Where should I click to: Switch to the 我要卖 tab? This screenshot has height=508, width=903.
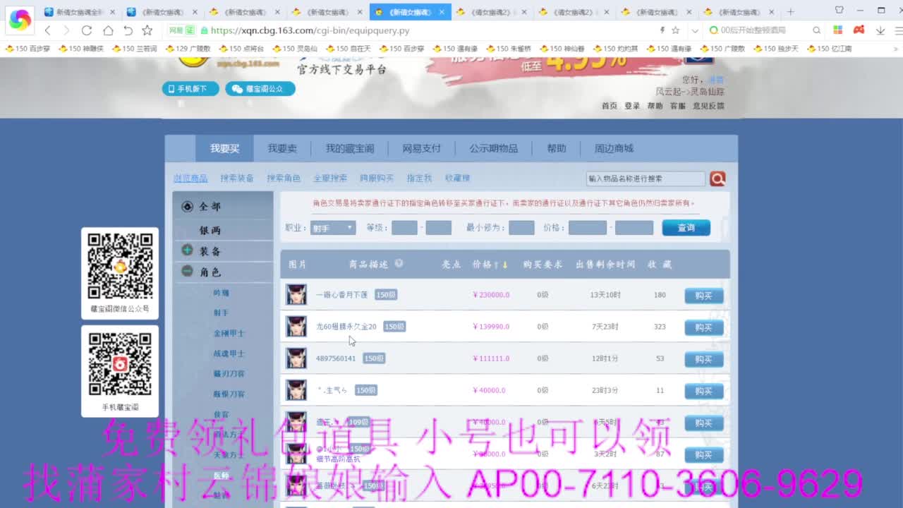pyautogui.click(x=281, y=148)
